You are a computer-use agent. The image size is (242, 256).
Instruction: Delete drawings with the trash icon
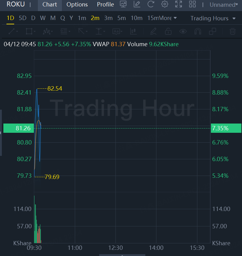(233, 31)
